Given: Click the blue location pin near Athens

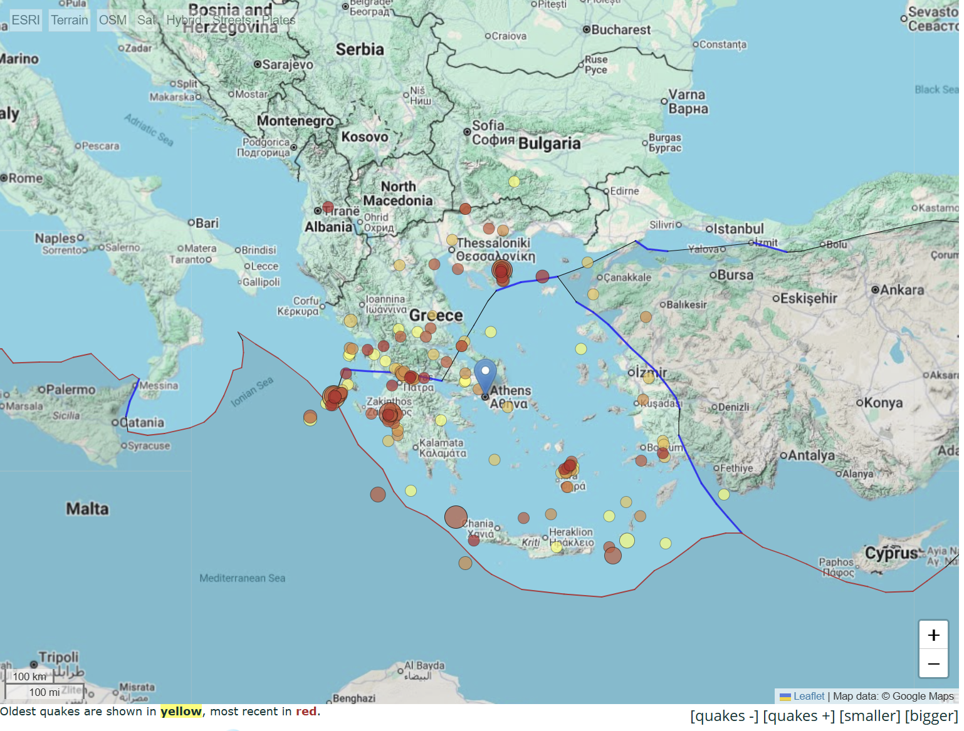Looking at the screenshot, I should (x=485, y=376).
